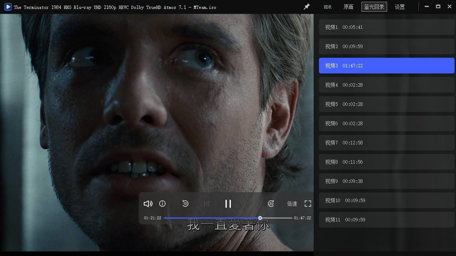This screenshot has height=256, width=456.
Task: Open the 倍速 playback speed menu
Action: (292, 204)
